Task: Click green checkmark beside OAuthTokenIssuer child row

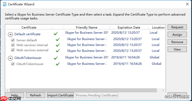Action: pos(58,64)
